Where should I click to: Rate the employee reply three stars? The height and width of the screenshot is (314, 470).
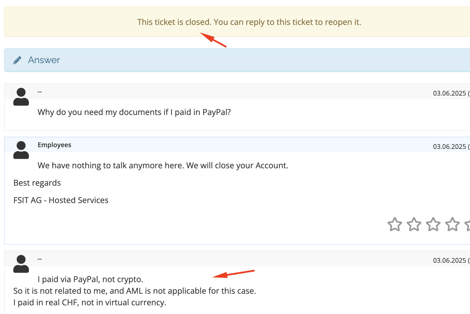433,224
